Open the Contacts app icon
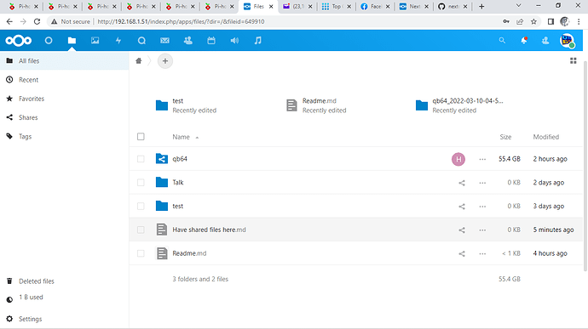The height and width of the screenshot is (329, 588). click(x=187, y=41)
